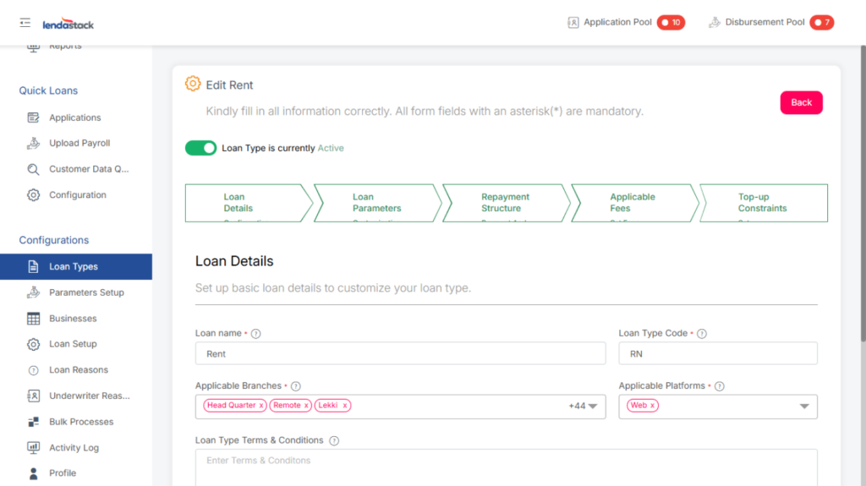Viewport: 866px width, 486px height.
Task: Remove the Web platform tag
Action: (x=652, y=406)
